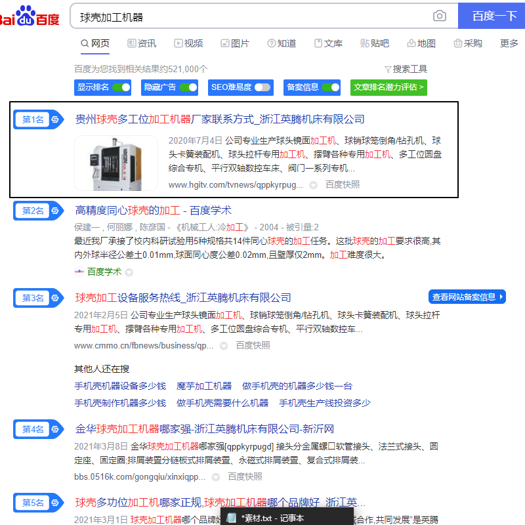525x525 pixels.
Task: Click the 素材.txt - 记事本 taskbar preview
Action: tap(287, 516)
